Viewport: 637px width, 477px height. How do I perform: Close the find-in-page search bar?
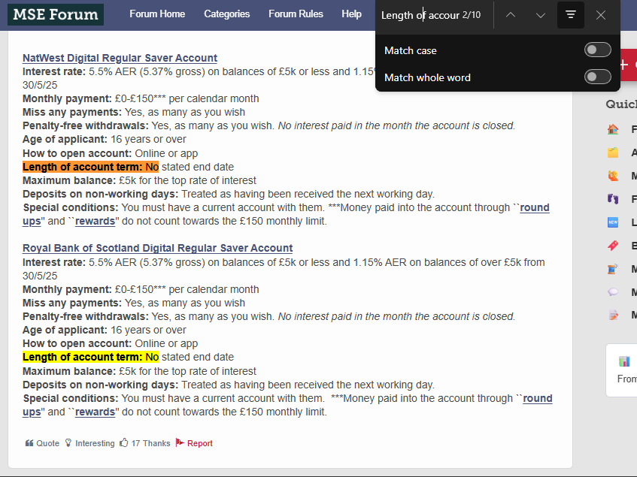pos(601,15)
